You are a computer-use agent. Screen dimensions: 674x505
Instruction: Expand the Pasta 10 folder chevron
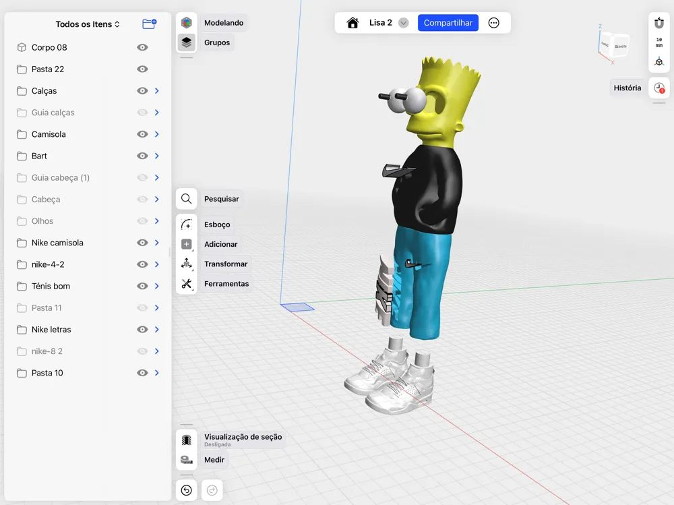[157, 372]
